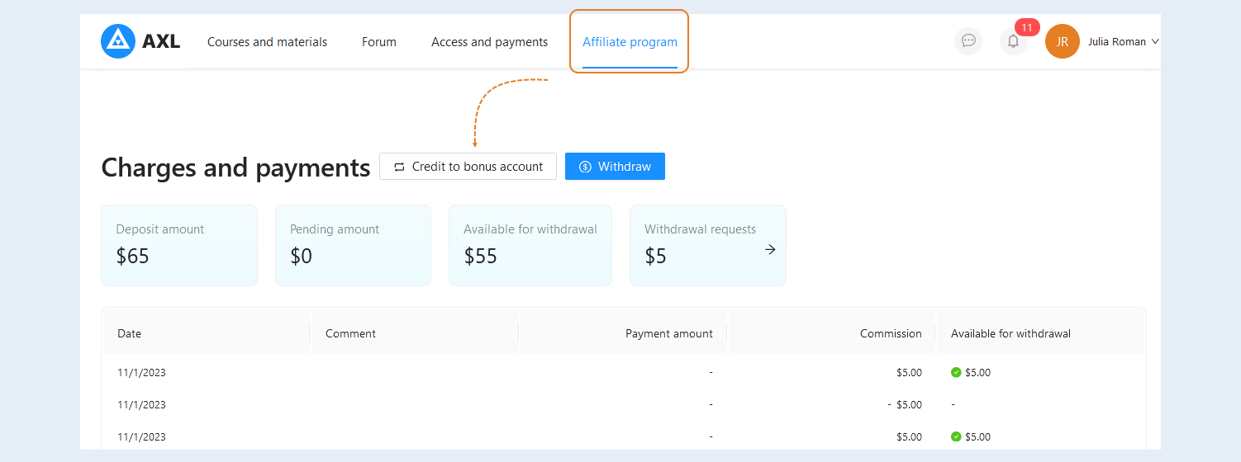Screen dimensions: 1241x462
Task: Click the Pending amount $0 card
Action: click(353, 245)
